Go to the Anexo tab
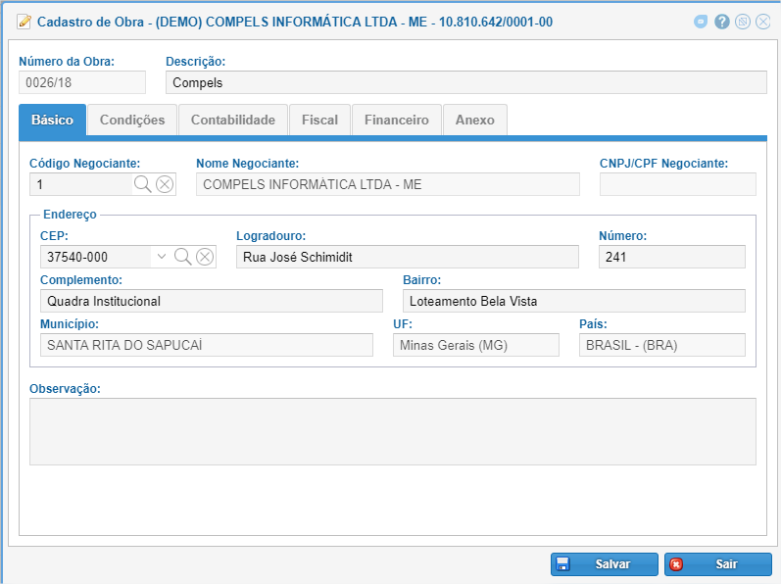781x584 pixels. [475, 120]
